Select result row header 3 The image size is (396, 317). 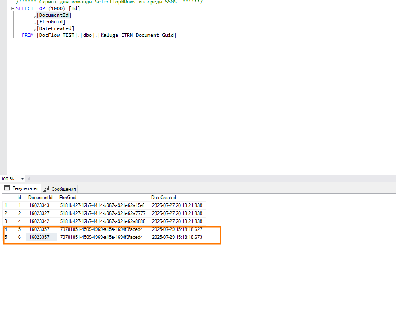click(x=9, y=221)
